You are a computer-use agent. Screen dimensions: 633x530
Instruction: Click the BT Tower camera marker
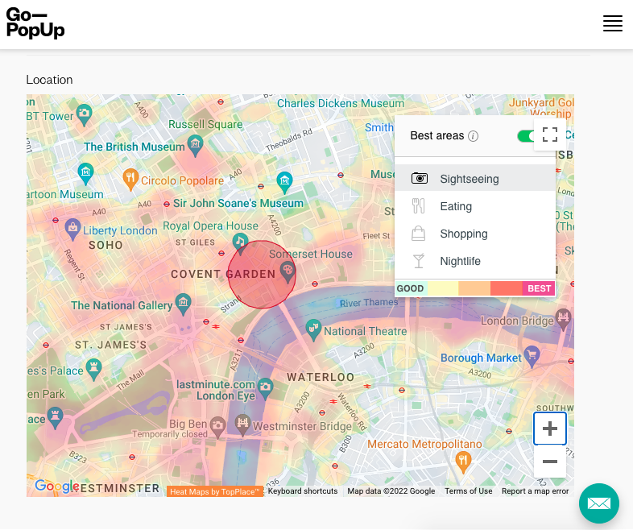(84, 114)
